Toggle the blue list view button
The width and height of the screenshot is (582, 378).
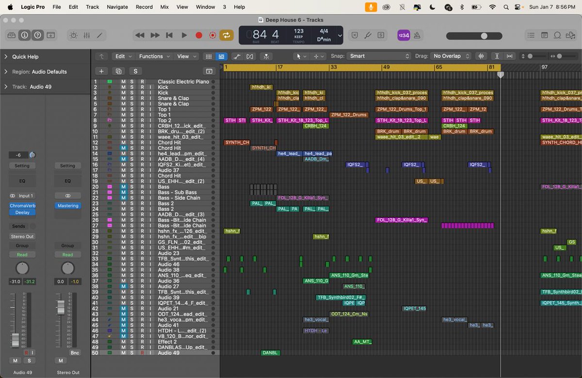pos(221,56)
